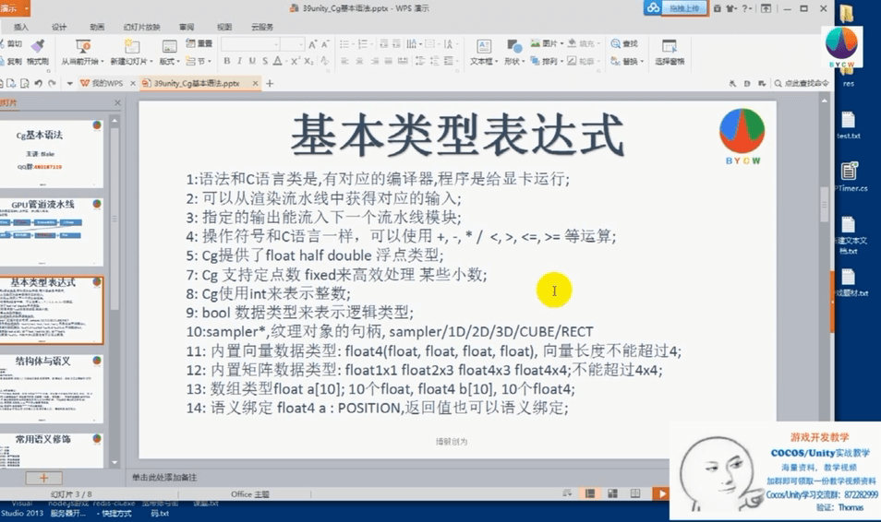Open the Slide Show (幻灯片放映) ribbon tab
This screenshot has width=881, height=522.
click(x=141, y=27)
